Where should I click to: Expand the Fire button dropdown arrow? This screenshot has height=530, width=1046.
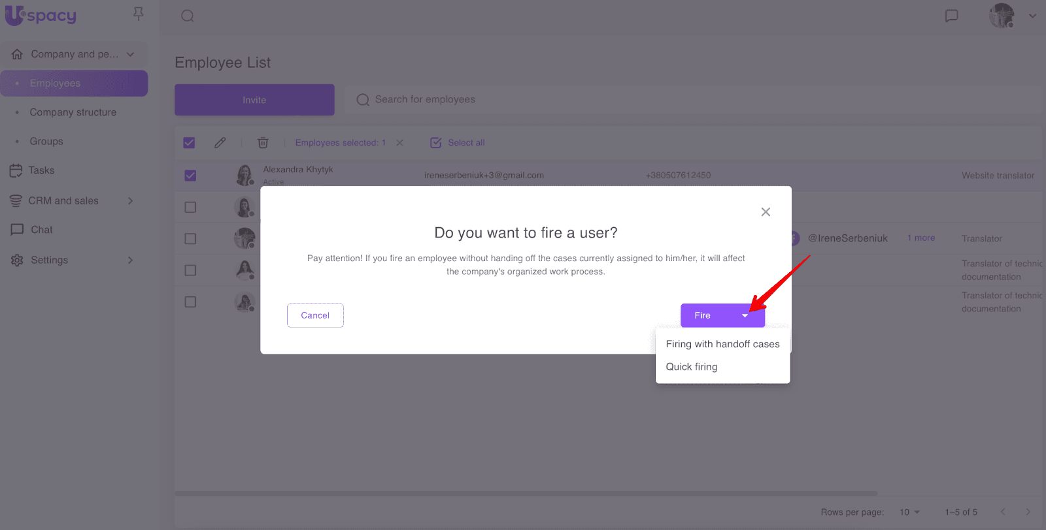(x=745, y=316)
